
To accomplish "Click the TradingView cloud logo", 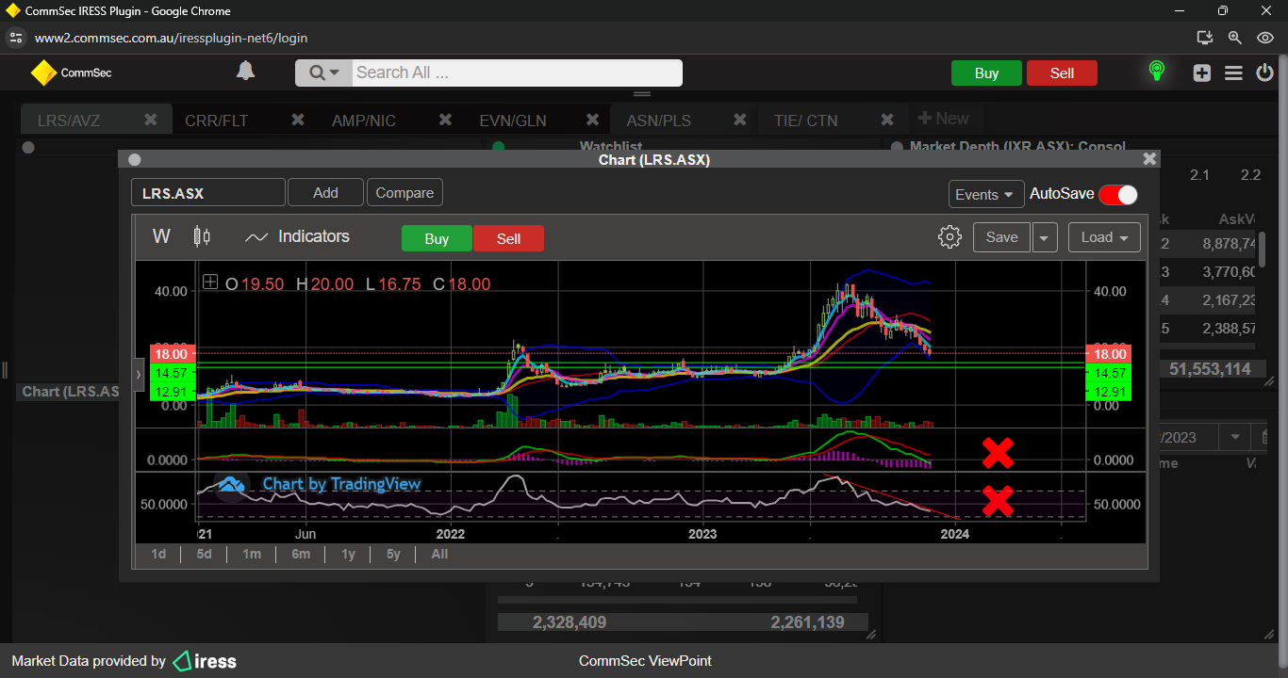I will click(x=231, y=484).
